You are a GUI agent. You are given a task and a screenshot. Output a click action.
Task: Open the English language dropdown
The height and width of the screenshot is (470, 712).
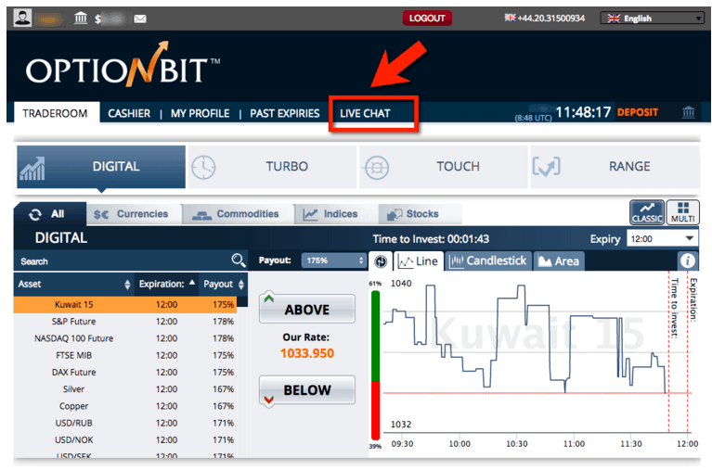(x=652, y=19)
